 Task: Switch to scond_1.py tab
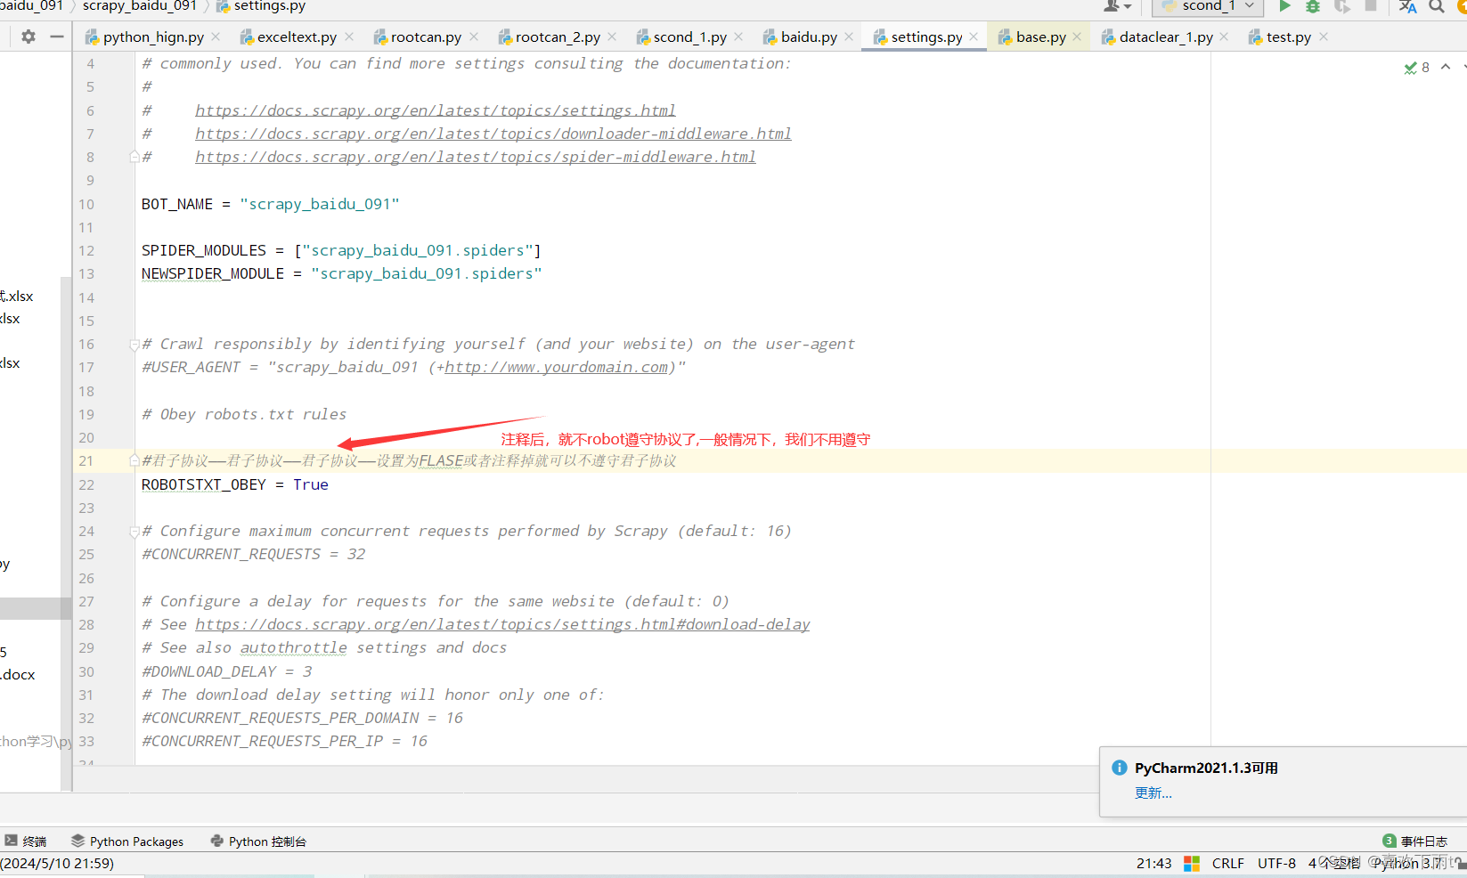pyautogui.click(x=689, y=37)
